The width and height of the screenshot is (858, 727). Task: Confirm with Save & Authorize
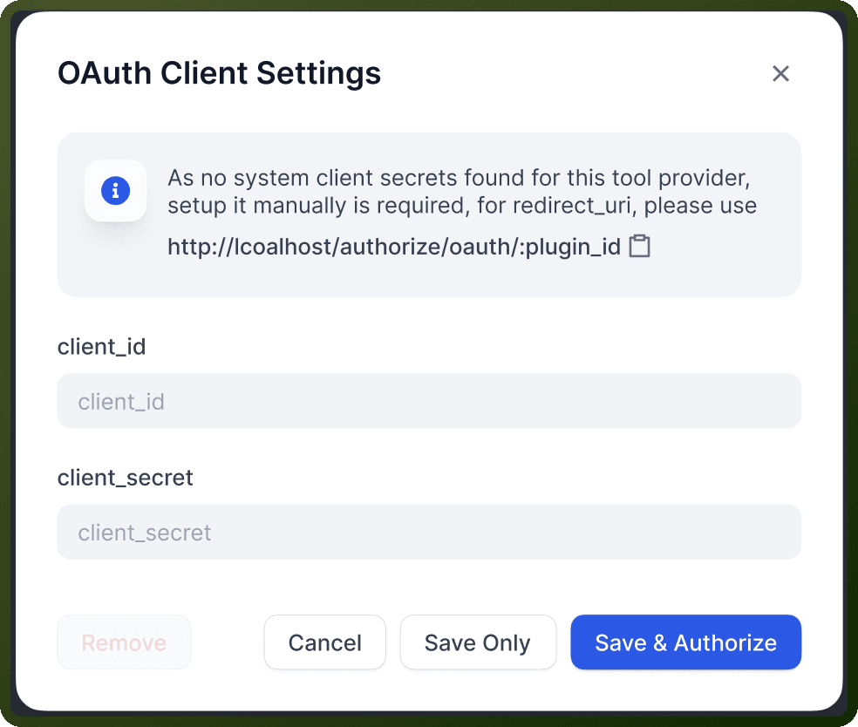coord(685,642)
